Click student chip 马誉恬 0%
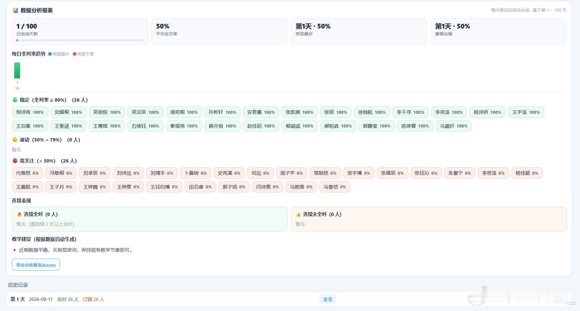 [x=335, y=187]
